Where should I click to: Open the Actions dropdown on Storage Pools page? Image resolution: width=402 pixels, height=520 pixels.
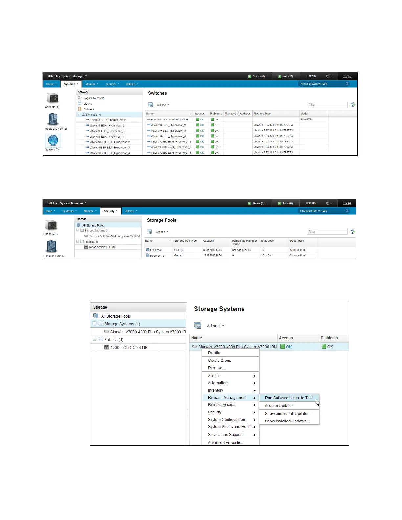coord(162,232)
